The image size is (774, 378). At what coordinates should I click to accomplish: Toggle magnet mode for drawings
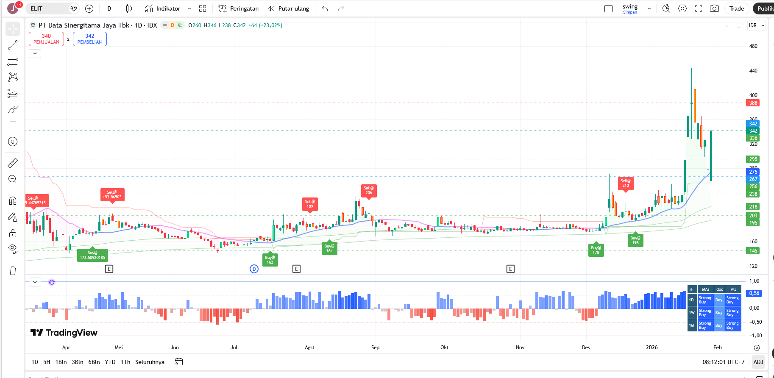[x=13, y=201]
